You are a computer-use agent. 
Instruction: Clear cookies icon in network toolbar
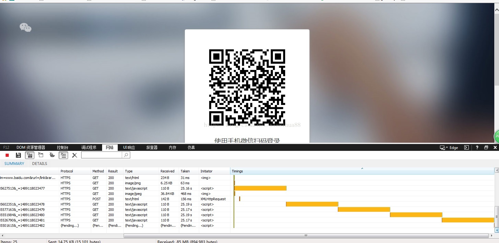click(52, 155)
